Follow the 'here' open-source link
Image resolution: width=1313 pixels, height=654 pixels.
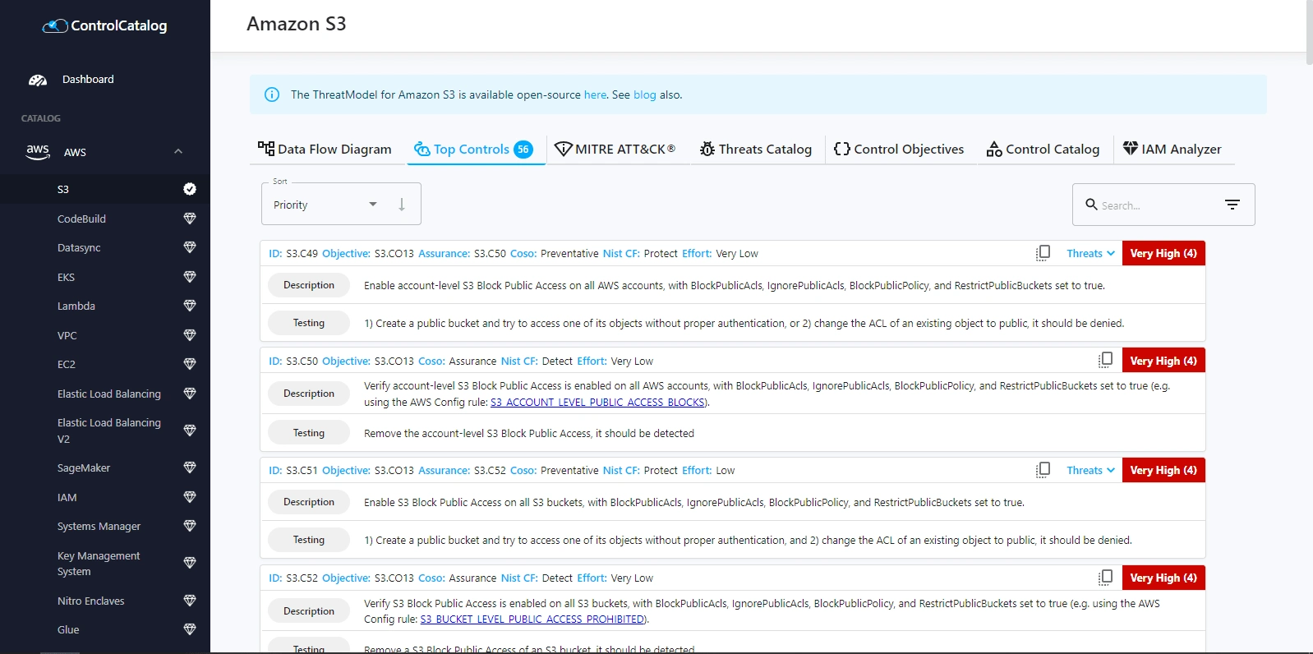pos(595,94)
